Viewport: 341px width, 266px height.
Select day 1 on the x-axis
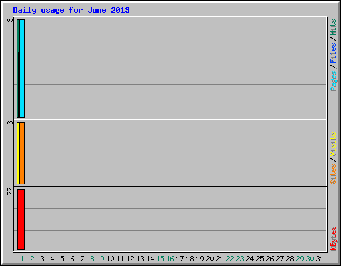(x=22, y=259)
